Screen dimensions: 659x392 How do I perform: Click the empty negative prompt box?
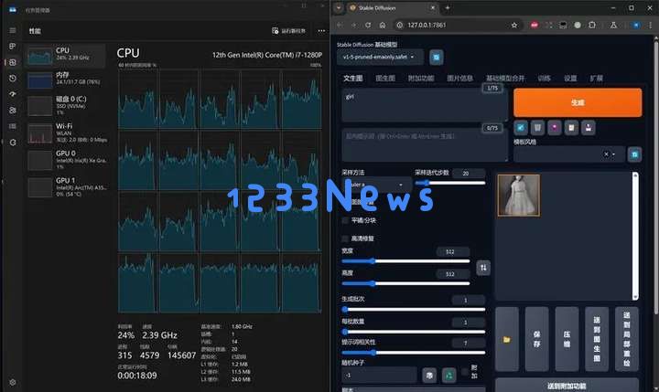click(425, 144)
